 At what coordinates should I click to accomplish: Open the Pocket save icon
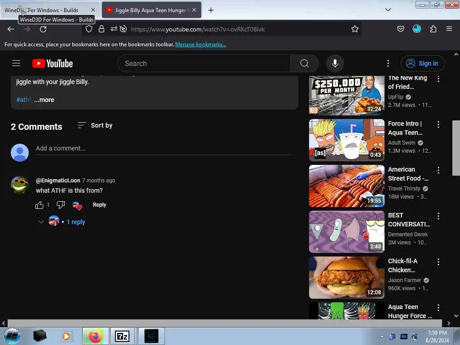[400, 29]
